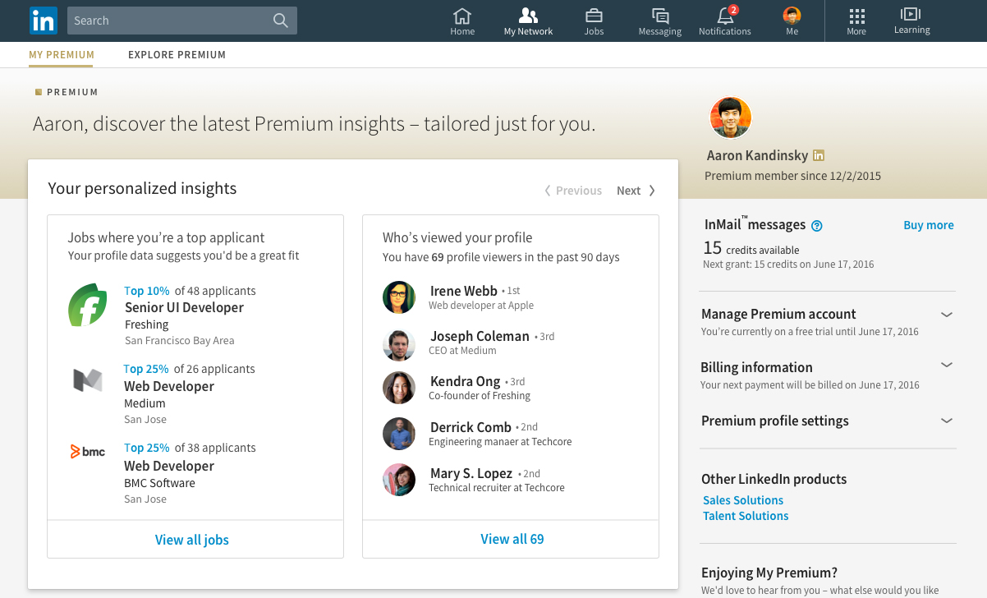
Task: Click View all 69 profile viewers
Action: pos(512,539)
